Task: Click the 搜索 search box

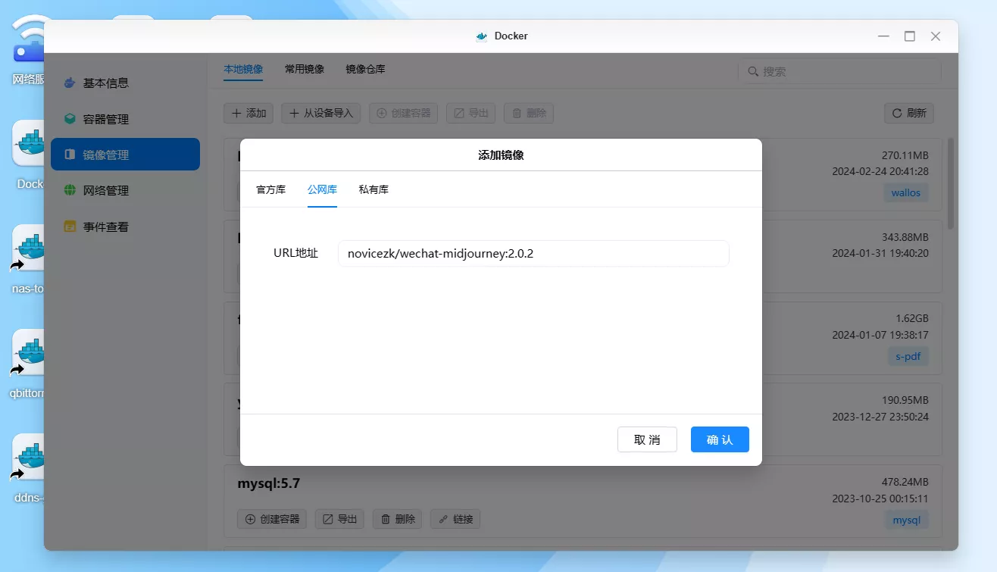Action: coord(839,71)
